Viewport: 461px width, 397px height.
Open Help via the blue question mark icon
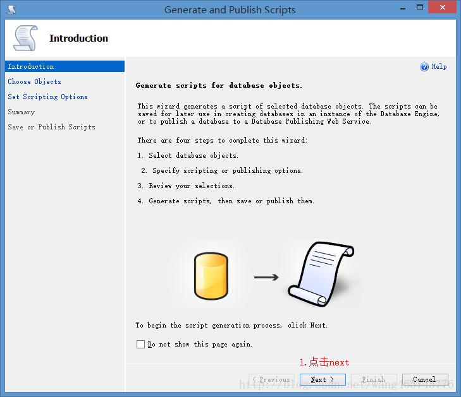pos(424,67)
